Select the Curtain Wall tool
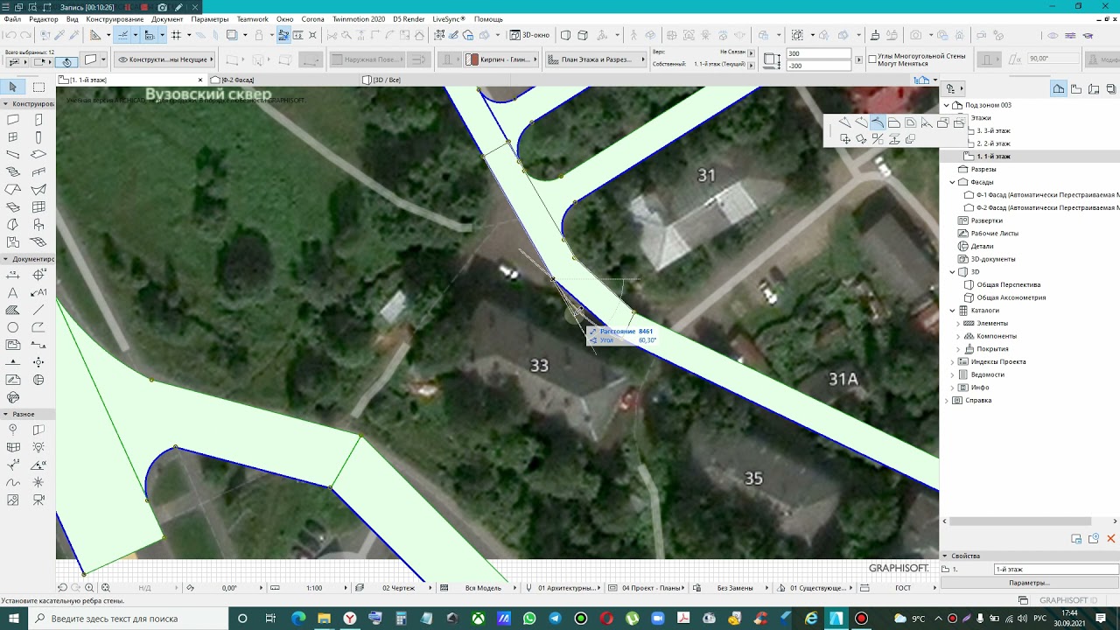This screenshot has height=630, width=1120. click(x=38, y=207)
